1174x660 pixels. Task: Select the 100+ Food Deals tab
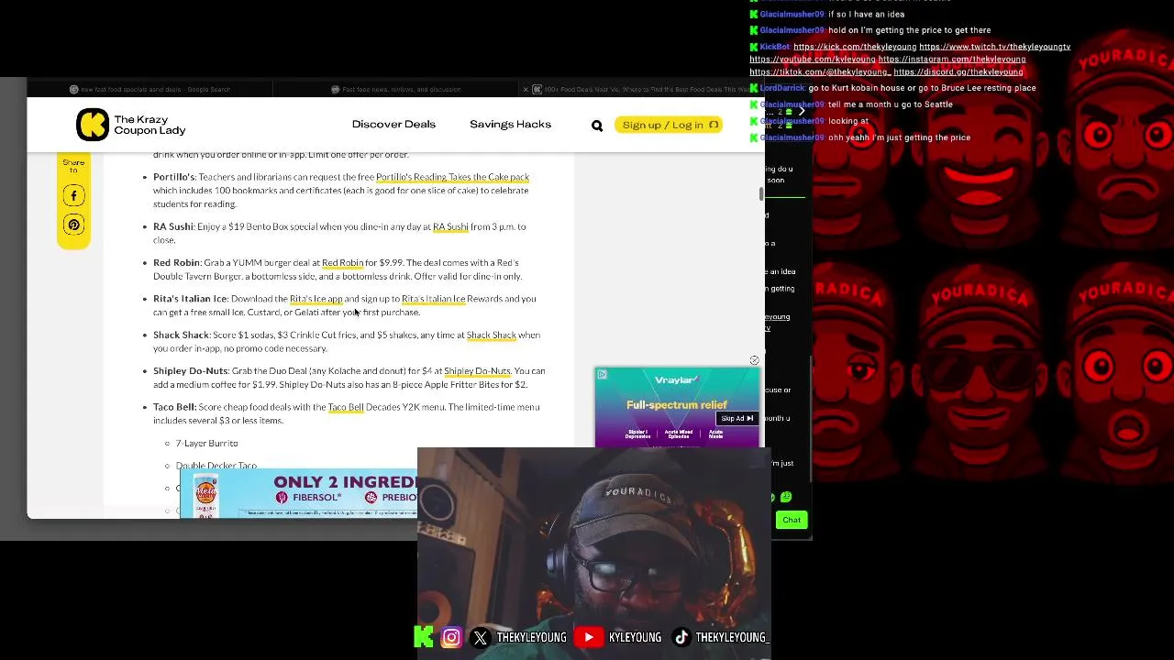click(642, 89)
